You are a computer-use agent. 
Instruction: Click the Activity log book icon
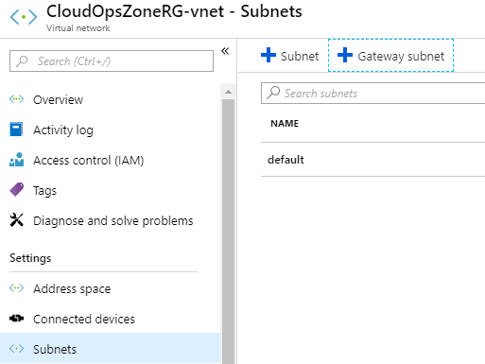16,130
